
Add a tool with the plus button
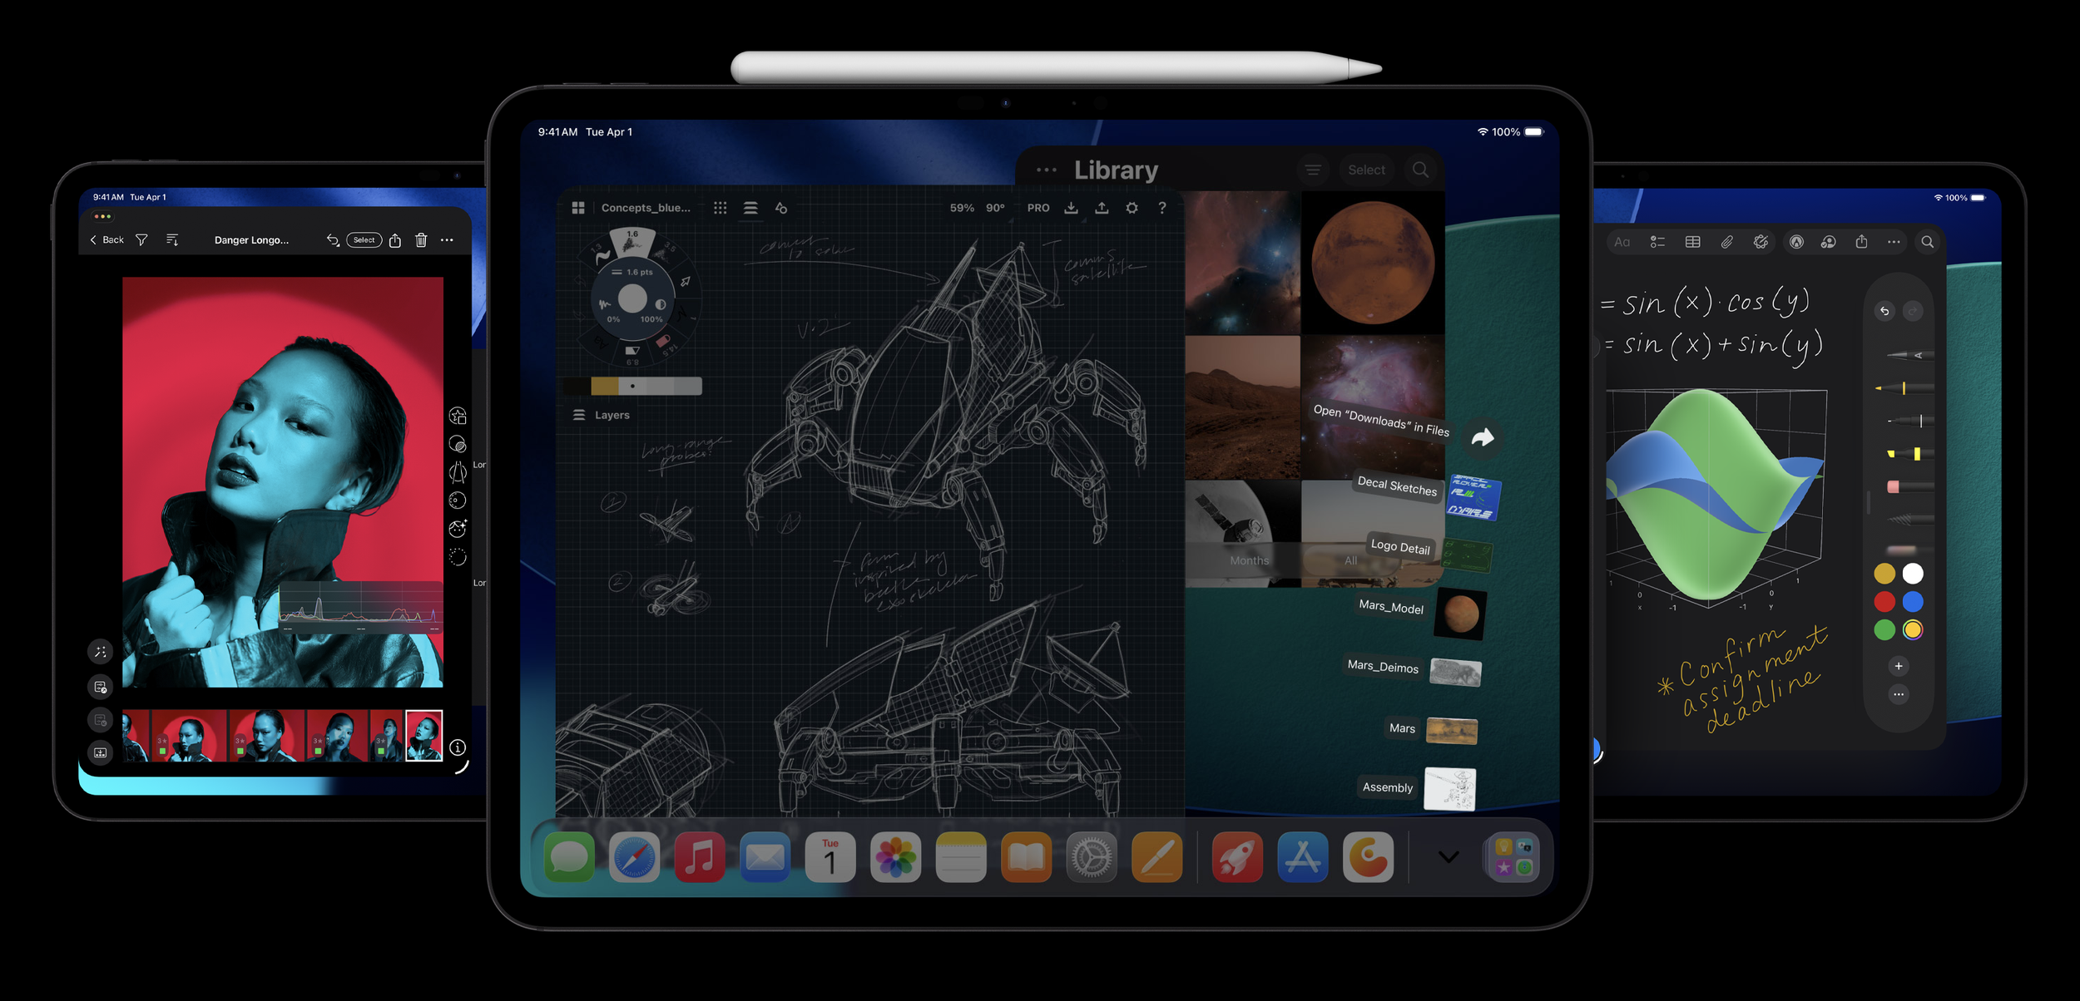pyautogui.click(x=1899, y=666)
